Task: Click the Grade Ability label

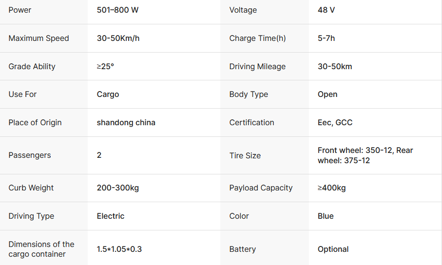Action: coord(32,67)
